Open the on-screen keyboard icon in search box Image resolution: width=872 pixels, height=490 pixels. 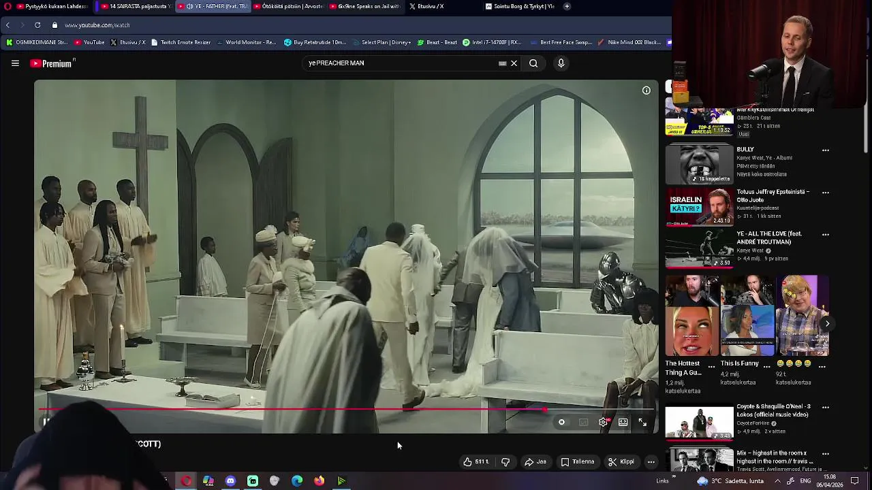[x=502, y=63]
